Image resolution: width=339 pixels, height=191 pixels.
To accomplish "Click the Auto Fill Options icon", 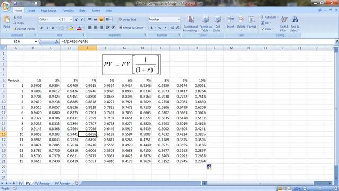I will pyautogui.click(x=209, y=167).
